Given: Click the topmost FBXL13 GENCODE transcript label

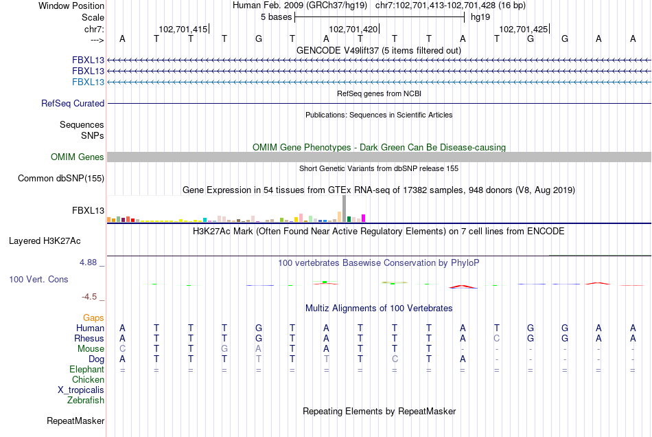Looking at the screenshot, I should (88, 60).
